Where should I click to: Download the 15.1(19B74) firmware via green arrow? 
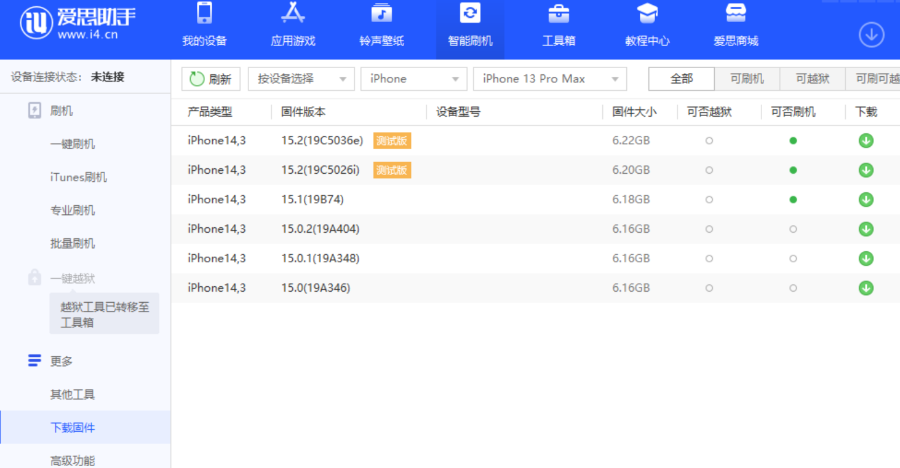(x=866, y=200)
